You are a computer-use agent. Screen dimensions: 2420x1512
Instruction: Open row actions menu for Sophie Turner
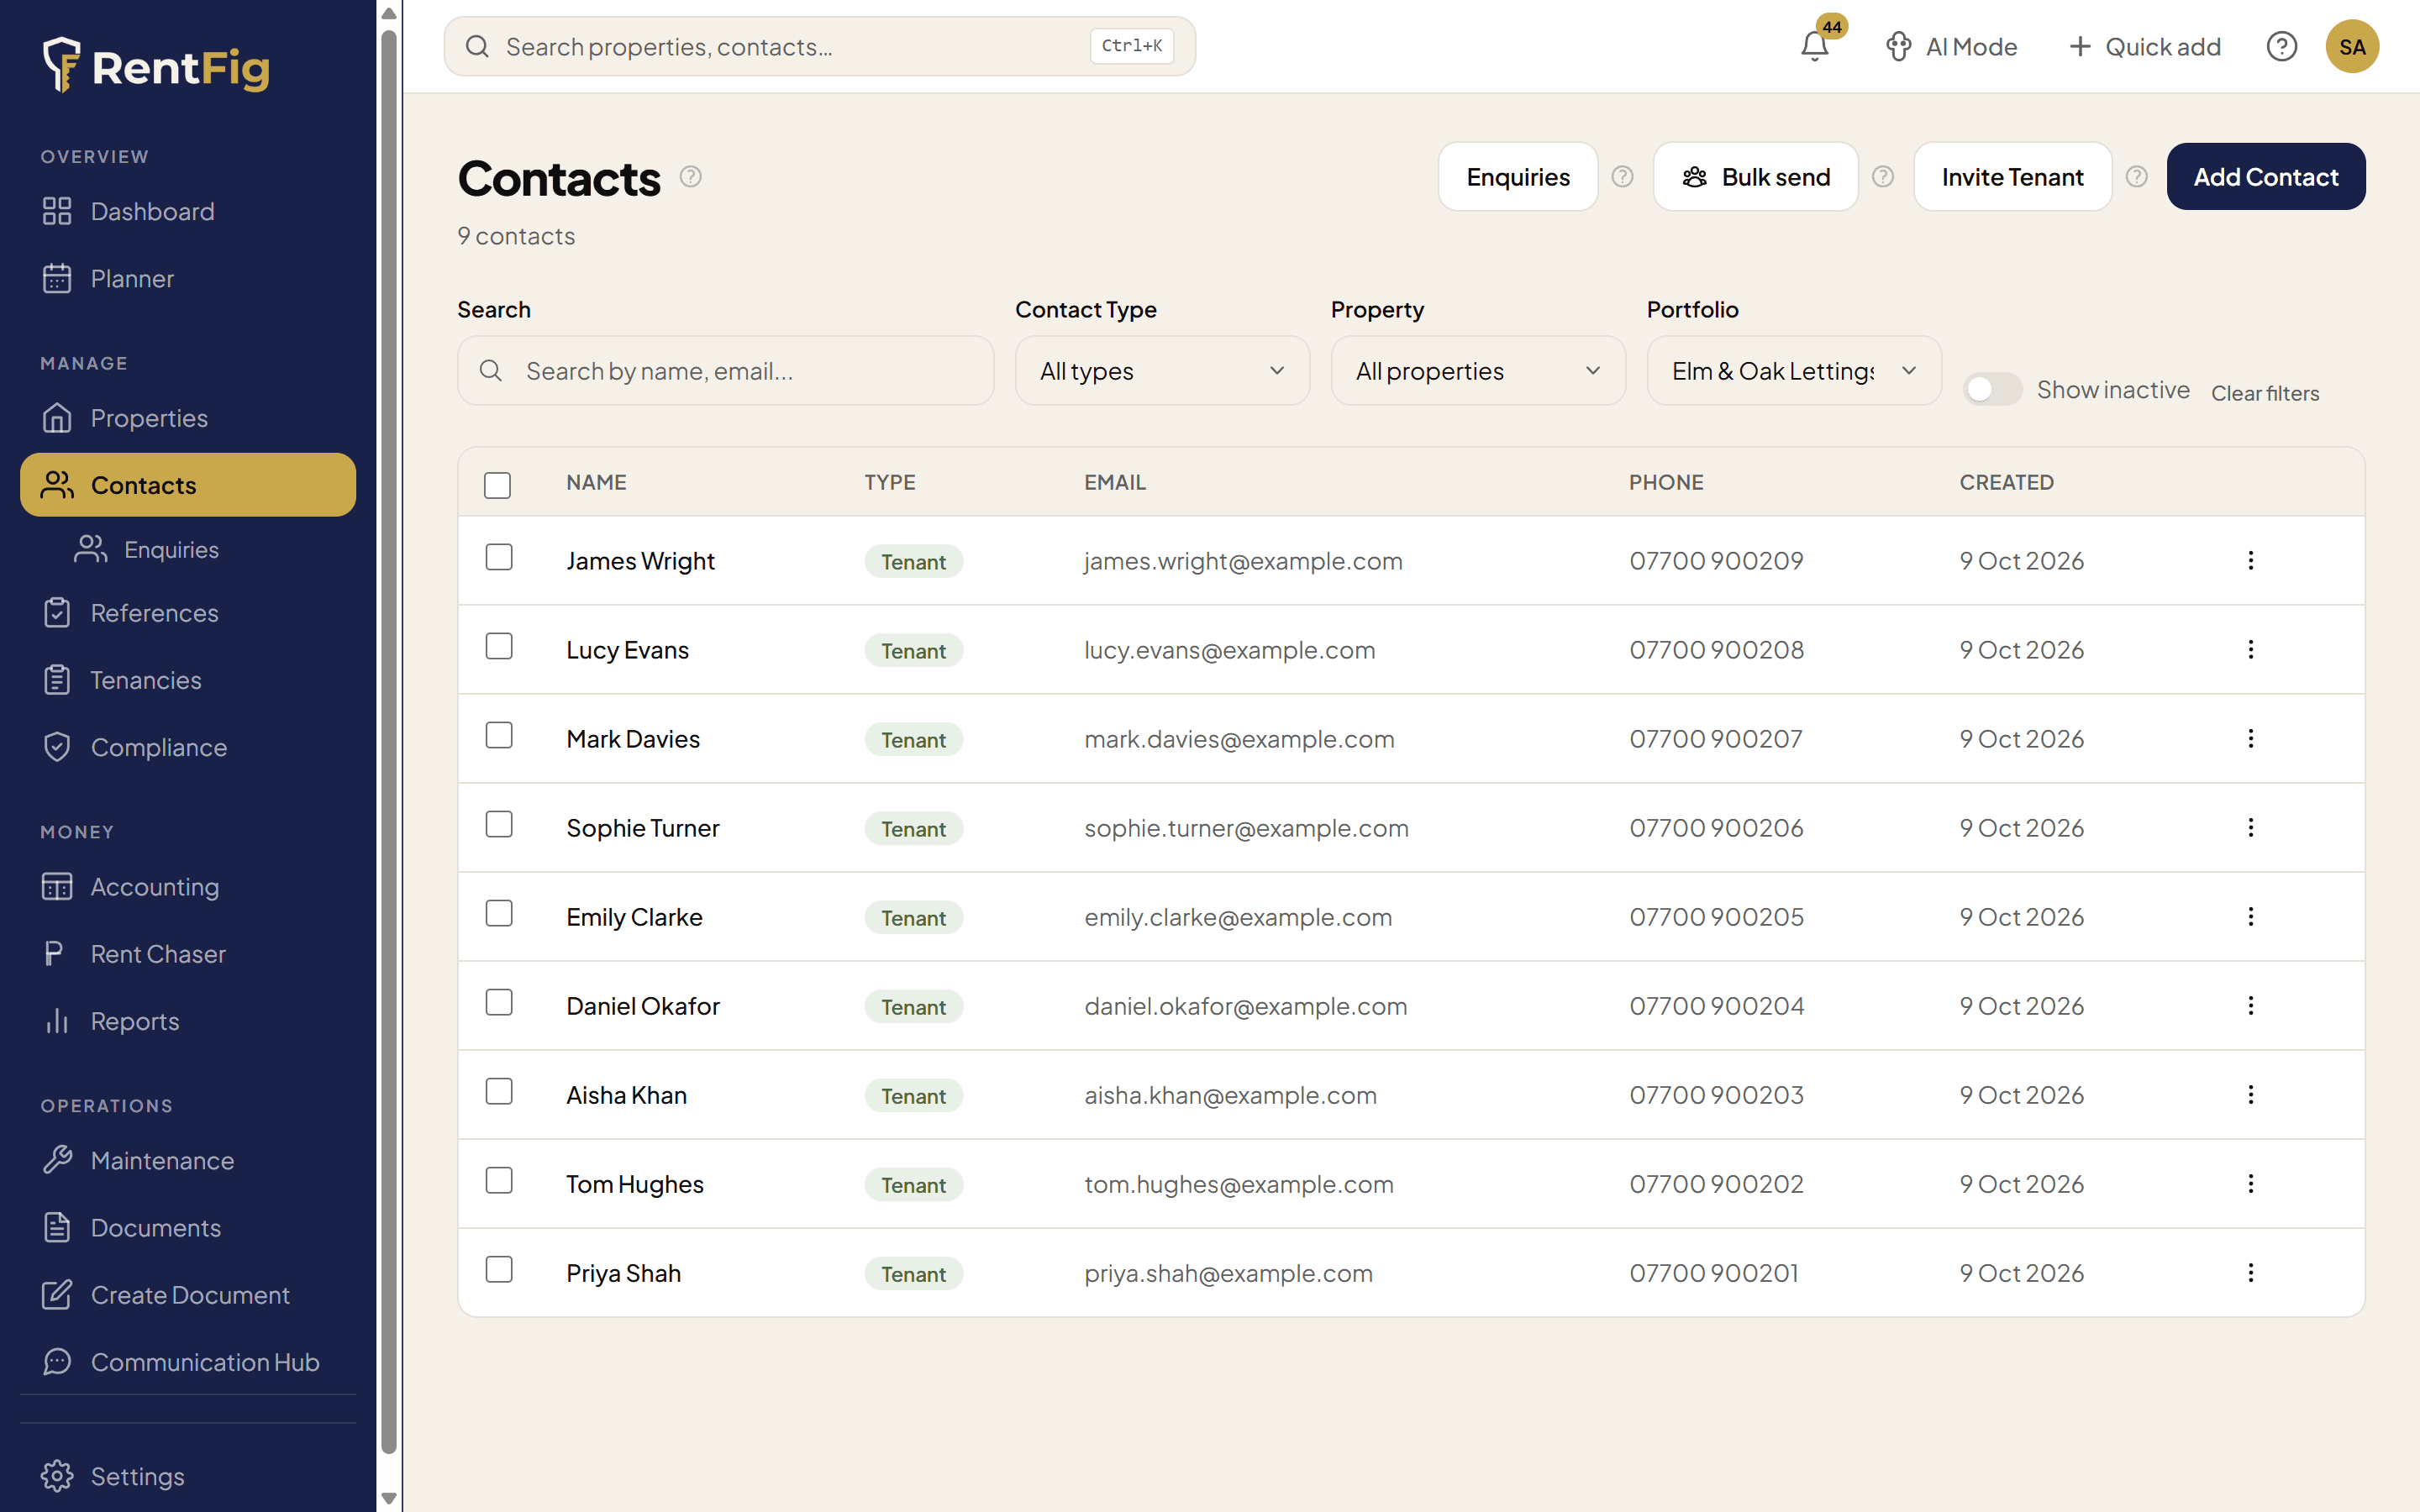(2251, 828)
